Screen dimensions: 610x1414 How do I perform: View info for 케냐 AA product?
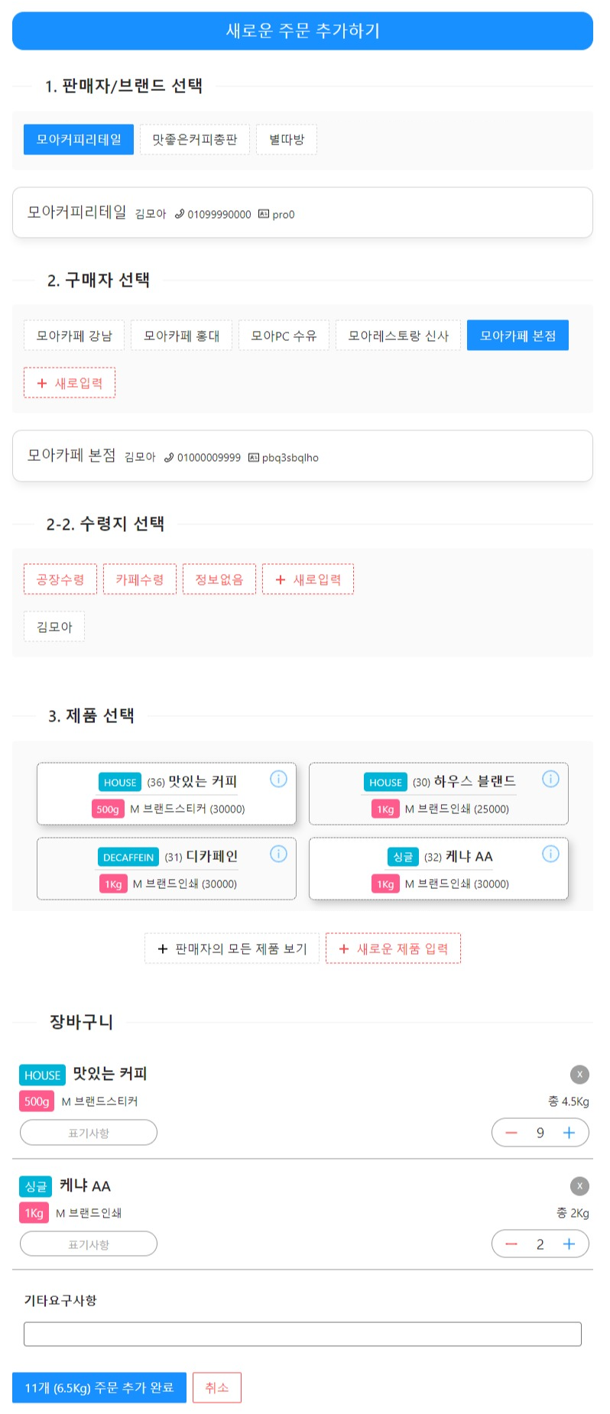click(x=550, y=854)
